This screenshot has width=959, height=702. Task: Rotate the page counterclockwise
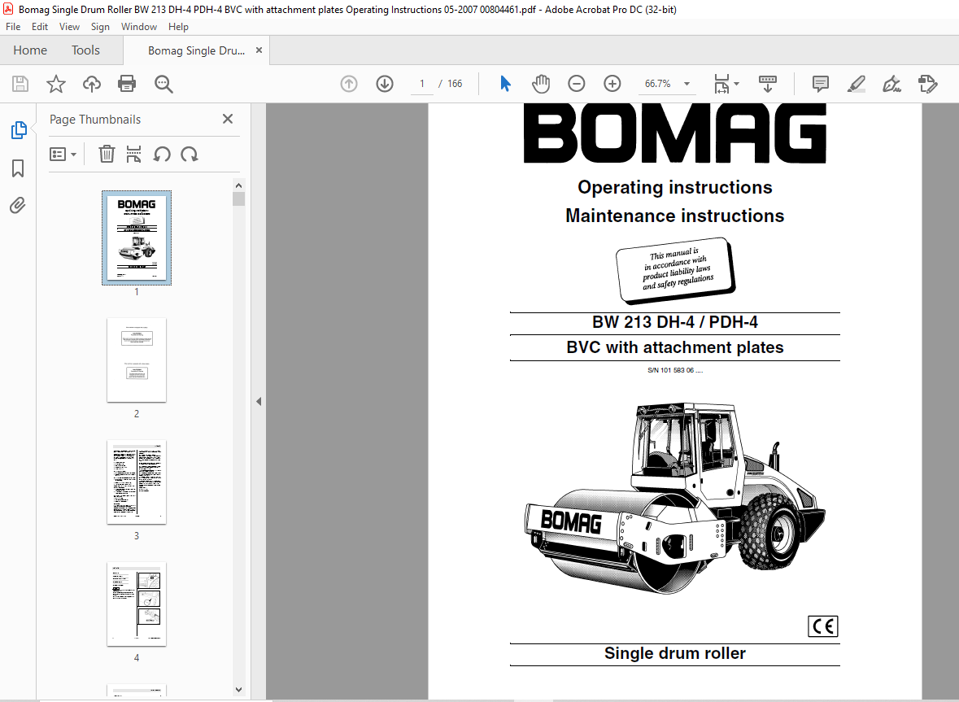[162, 154]
